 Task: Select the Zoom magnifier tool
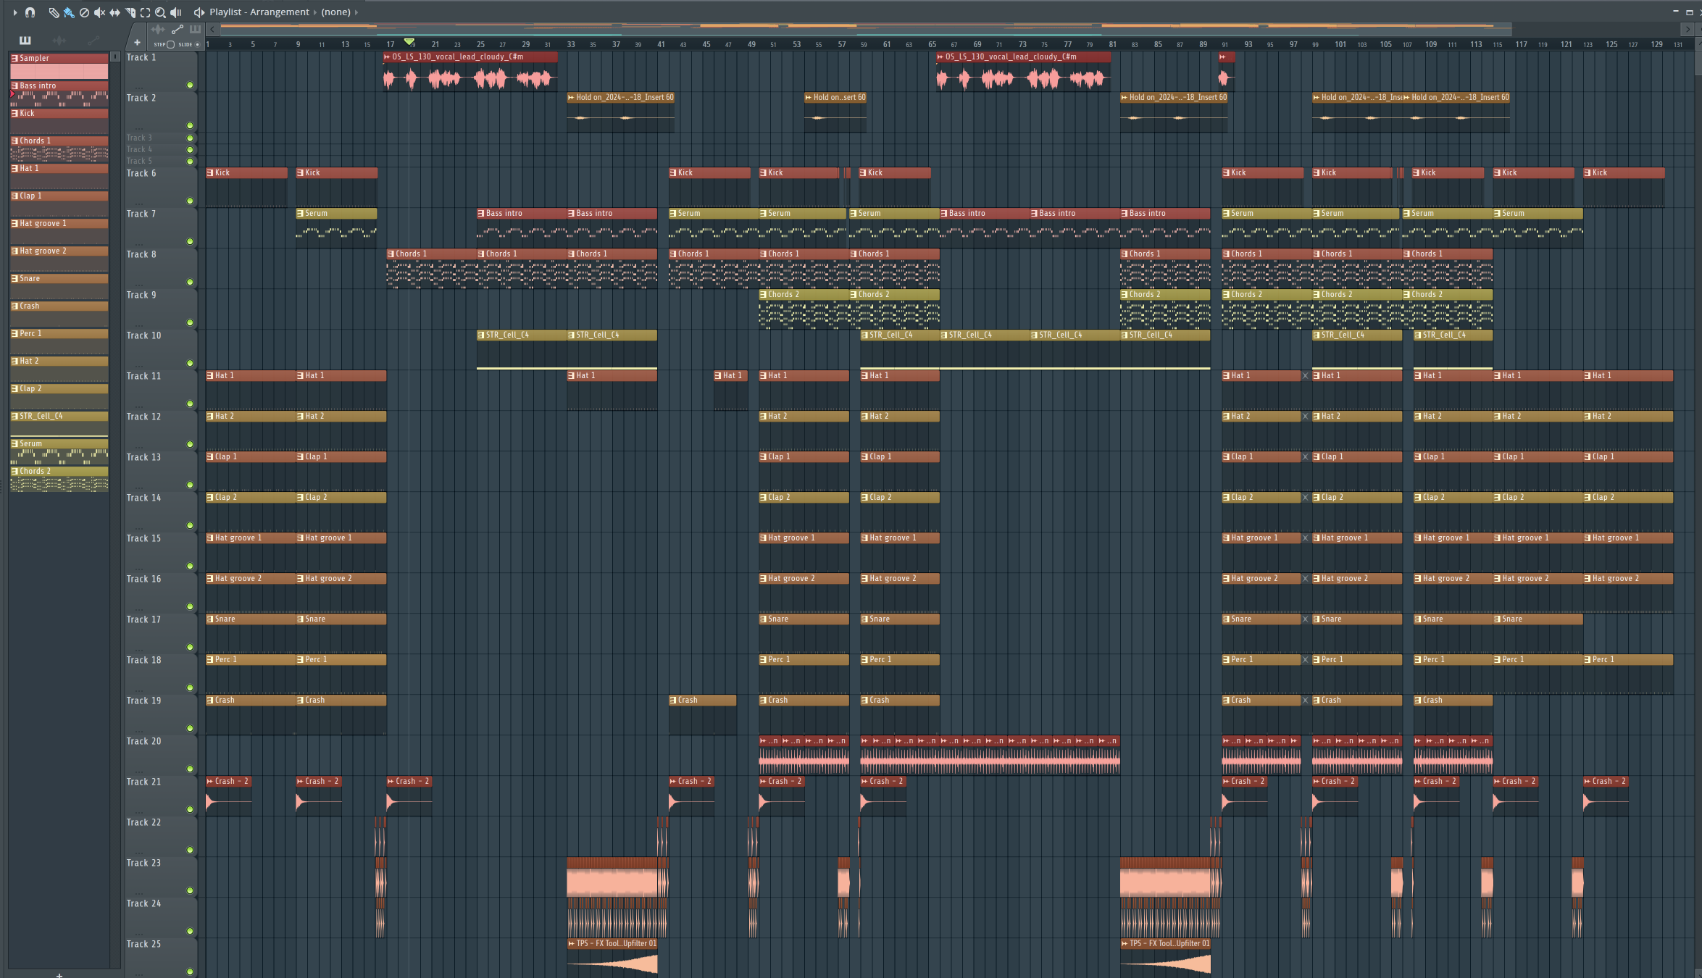pyautogui.click(x=160, y=12)
